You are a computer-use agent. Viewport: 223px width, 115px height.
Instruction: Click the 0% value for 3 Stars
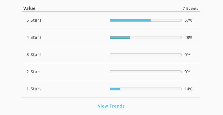click(x=187, y=55)
